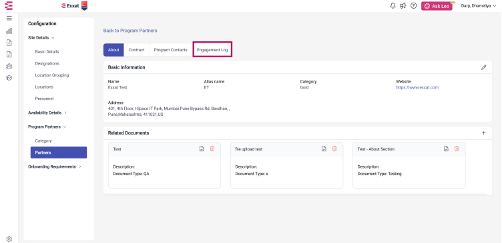Image resolution: width=502 pixels, height=243 pixels.
Task: Open the settings gear in sidebar
Action: [9, 239]
